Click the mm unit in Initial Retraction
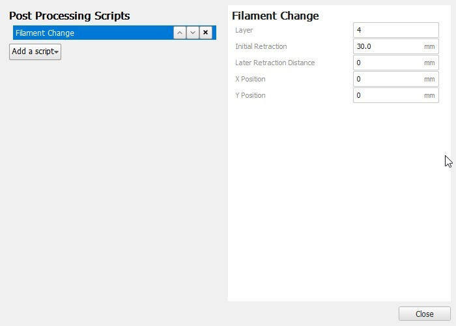456x326 pixels. [429, 46]
